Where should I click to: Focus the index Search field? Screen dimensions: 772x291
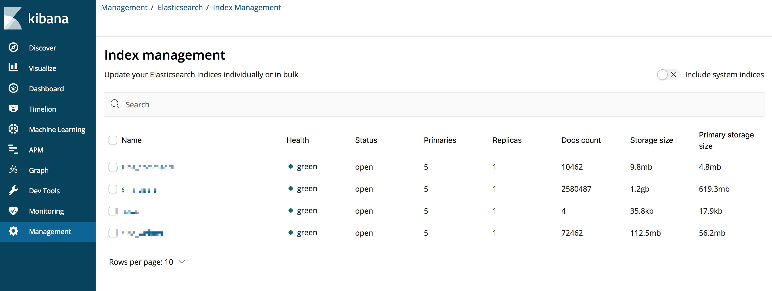(x=434, y=104)
